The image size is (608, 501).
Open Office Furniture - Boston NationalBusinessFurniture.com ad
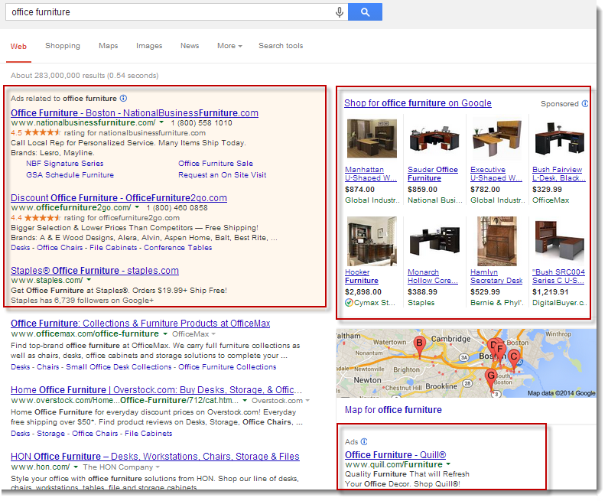[135, 113]
